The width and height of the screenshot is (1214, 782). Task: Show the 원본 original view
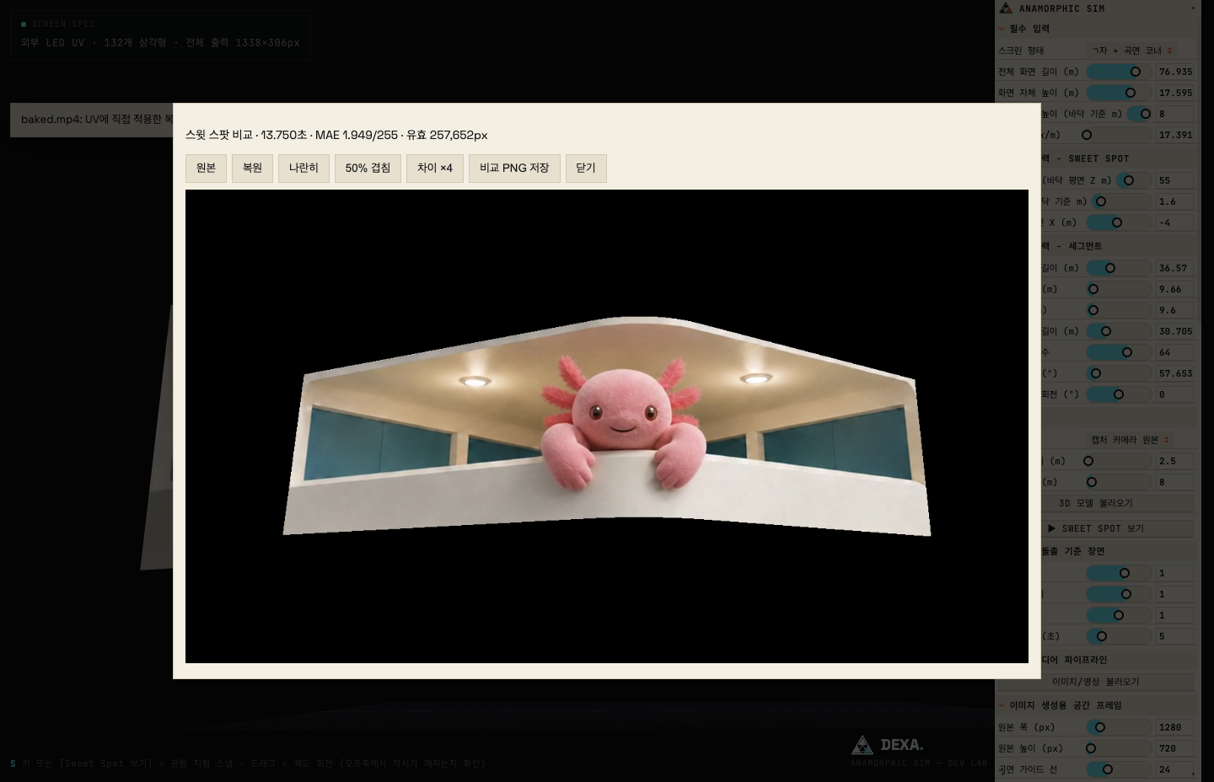pos(206,168)
